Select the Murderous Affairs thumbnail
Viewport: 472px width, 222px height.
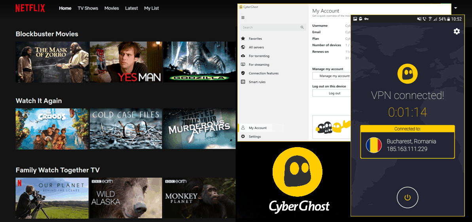[199, 129]
